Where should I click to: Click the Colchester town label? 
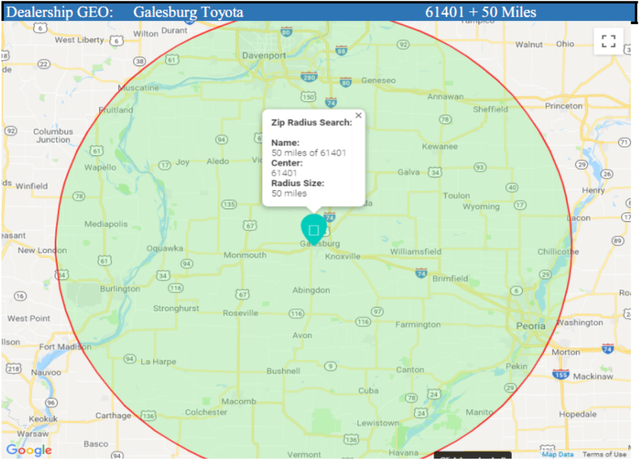pyautogui.click(x=206, y=412)
